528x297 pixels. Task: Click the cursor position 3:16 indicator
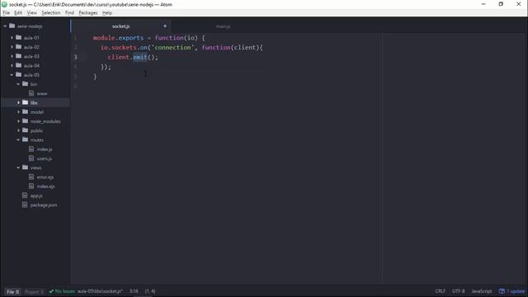click(134, 291)
